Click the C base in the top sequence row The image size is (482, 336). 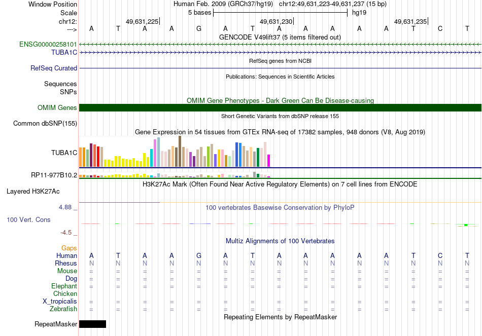click(x=440, y=28)
